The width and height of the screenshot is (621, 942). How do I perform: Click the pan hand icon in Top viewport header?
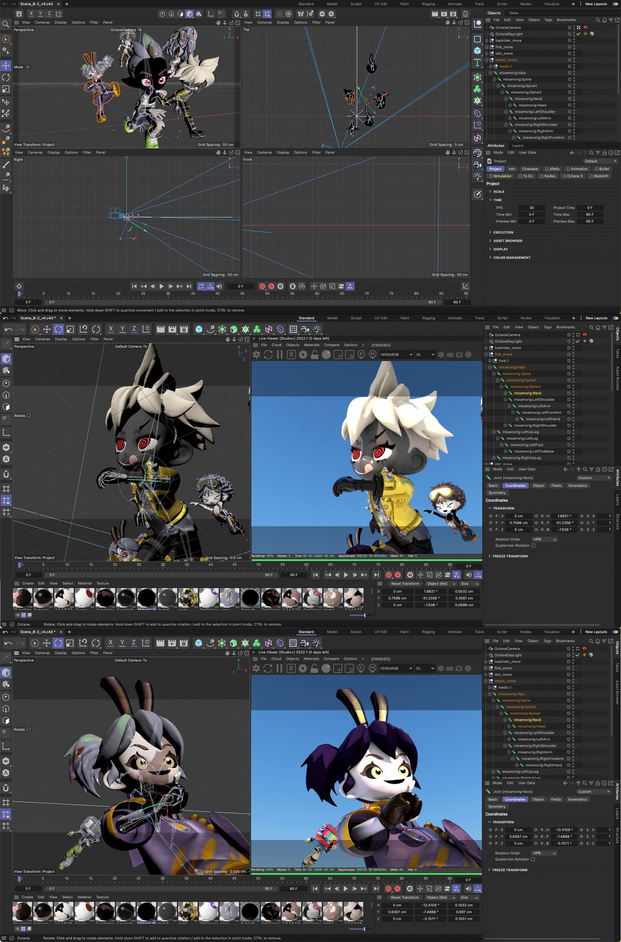(x=448, y=23)
